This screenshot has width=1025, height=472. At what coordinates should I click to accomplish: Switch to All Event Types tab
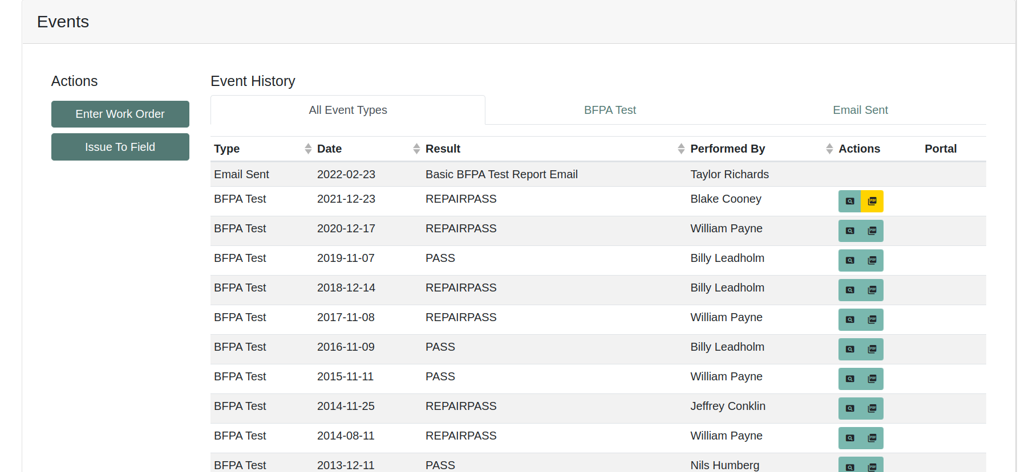point(348,110)
